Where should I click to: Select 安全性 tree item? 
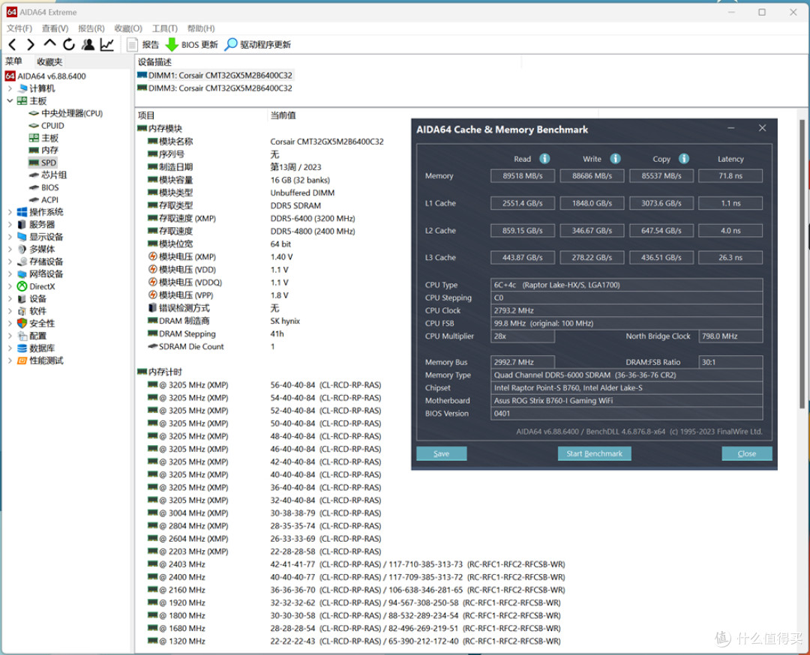coord(36,324)
